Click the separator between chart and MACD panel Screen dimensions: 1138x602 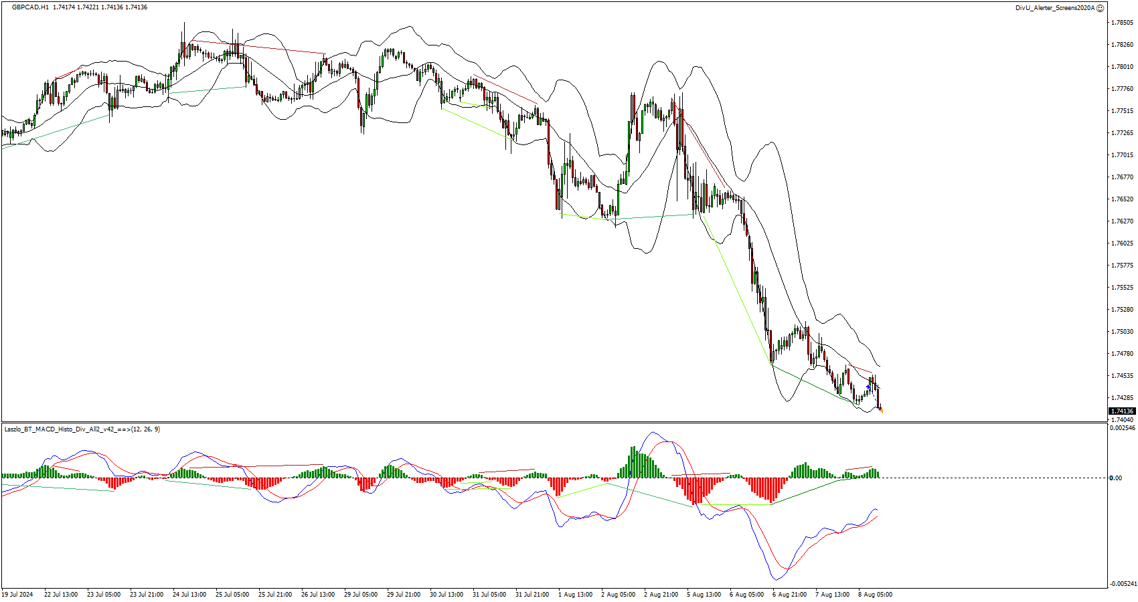click(553, 422)
